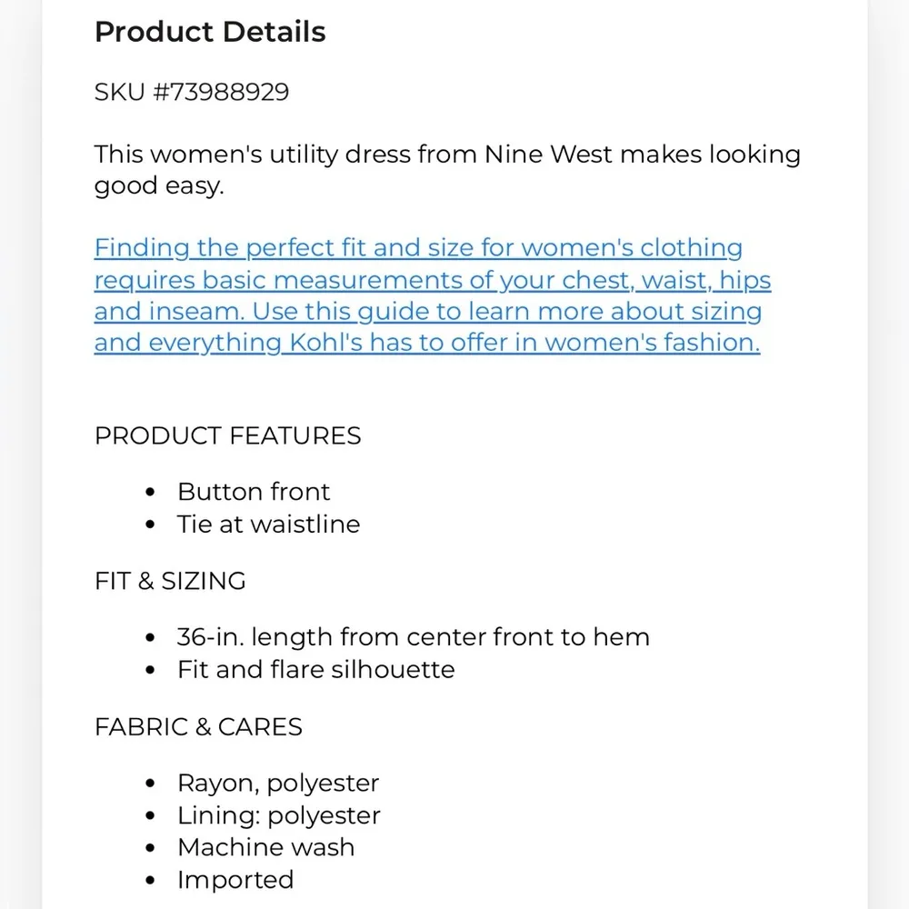The width and height of the screenshot is (909, 909).
Task: Click the "Imported" list item
Action: 235,880
